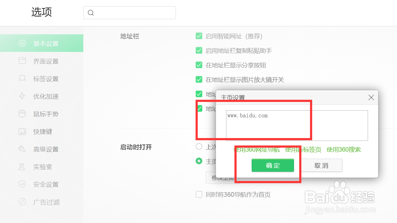This screenshot has height=223, width=397.
Task: Select the 上次 startup radio option
Action: point(199,146)
